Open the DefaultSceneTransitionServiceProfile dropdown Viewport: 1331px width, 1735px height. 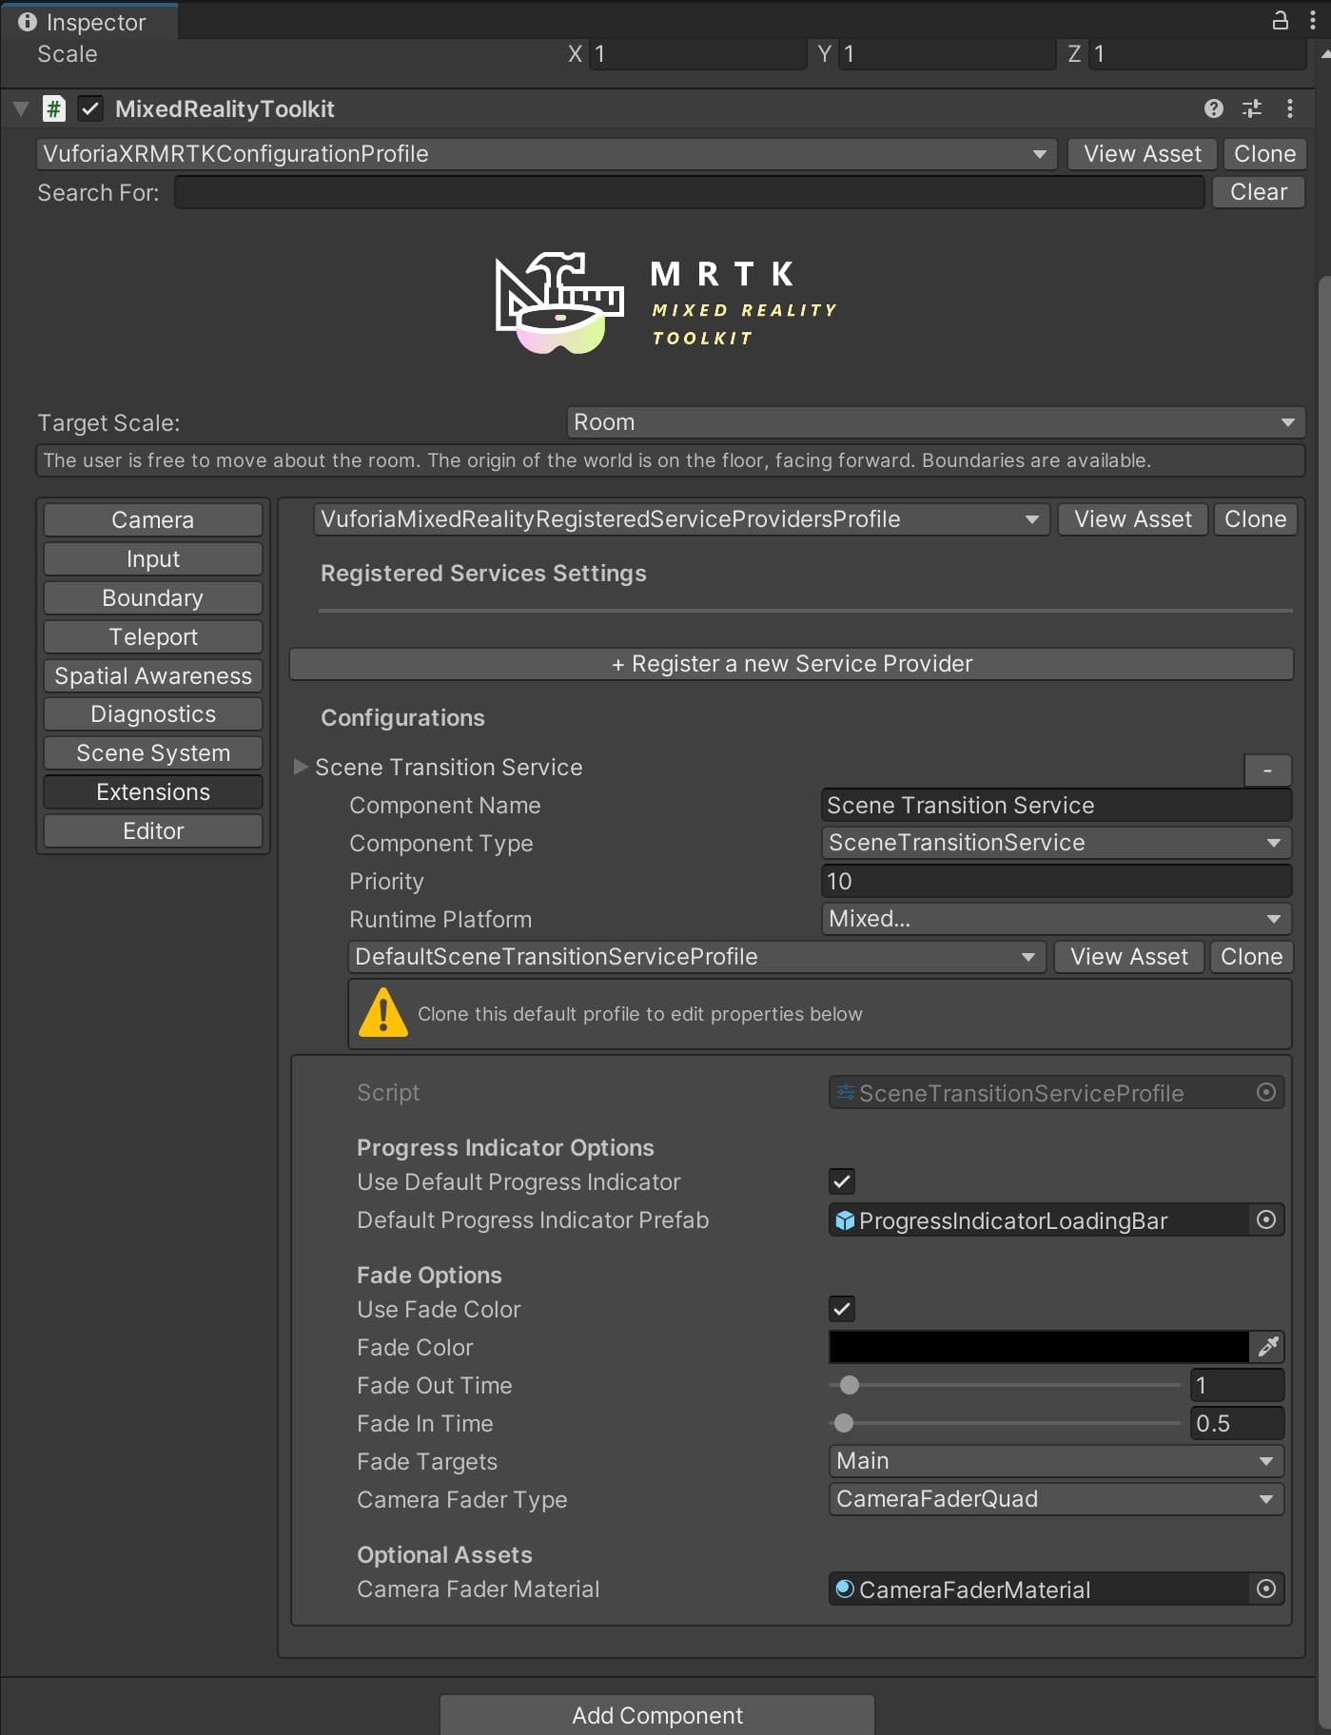(696, 957)
